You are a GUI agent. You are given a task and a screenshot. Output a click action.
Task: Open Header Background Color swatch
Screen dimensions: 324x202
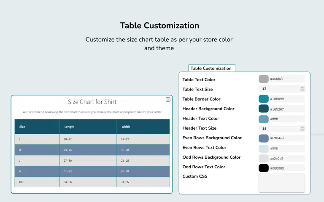point(263,109)
